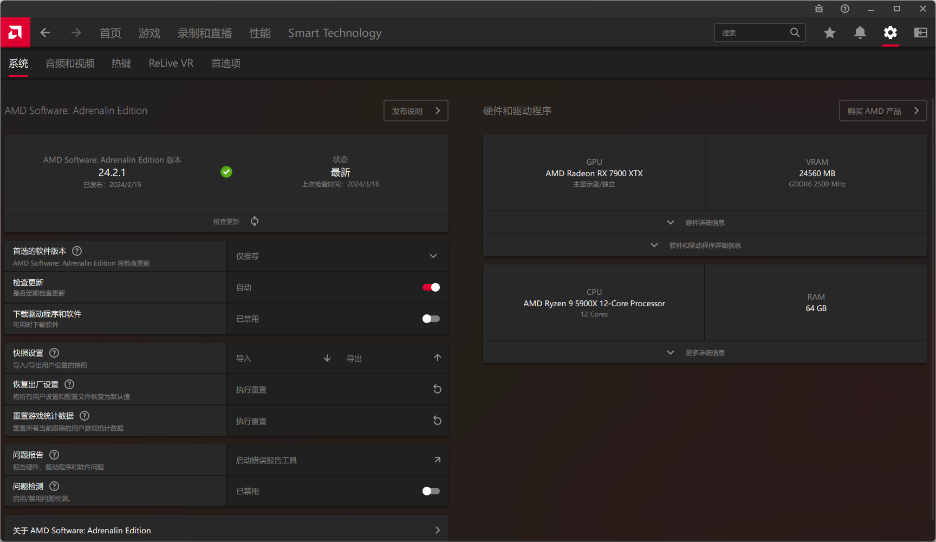Click the search magnifier icon

tap(795, 33)
